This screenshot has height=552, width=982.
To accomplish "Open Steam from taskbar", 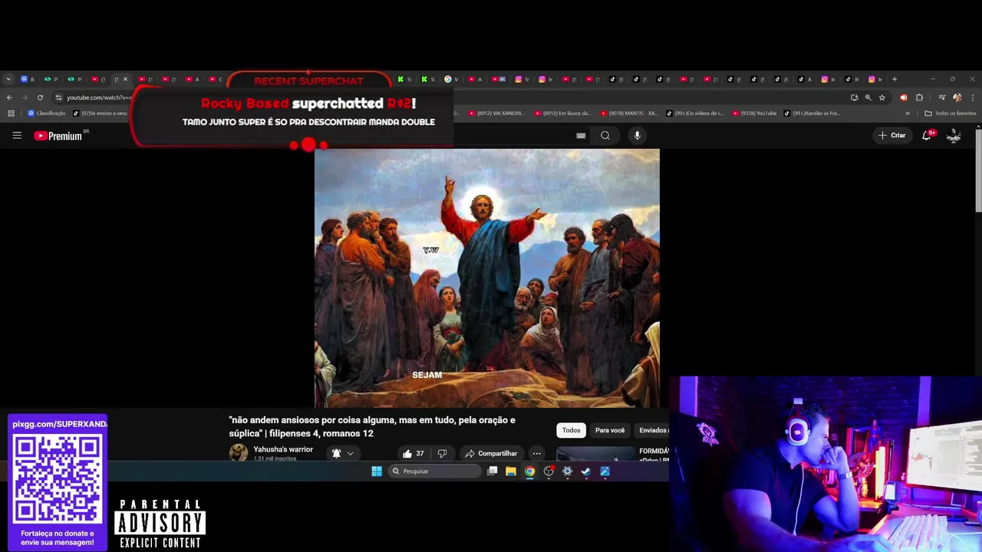I will 586,472.
